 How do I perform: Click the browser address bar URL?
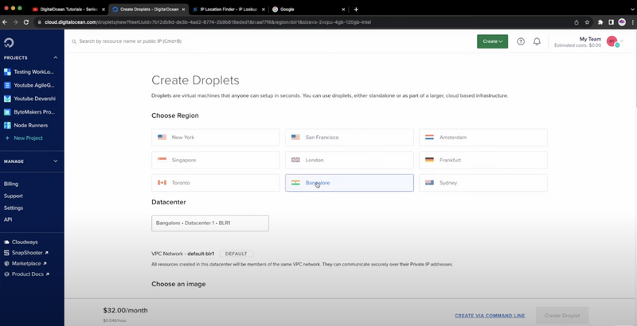coord(208,22)
